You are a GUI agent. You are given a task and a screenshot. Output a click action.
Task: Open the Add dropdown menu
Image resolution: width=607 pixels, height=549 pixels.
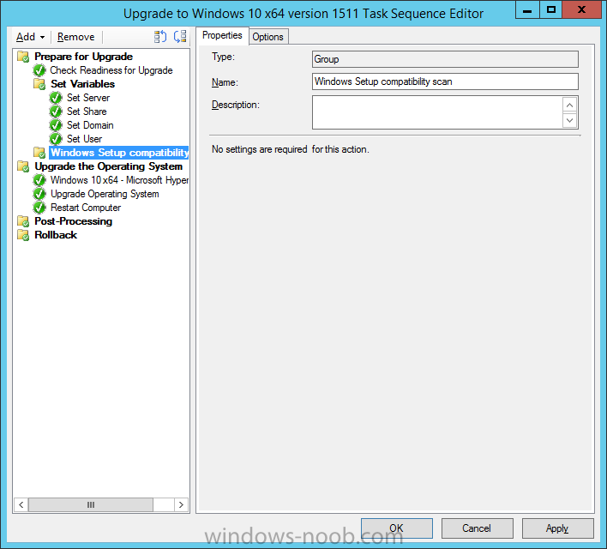tap(30, 37)
